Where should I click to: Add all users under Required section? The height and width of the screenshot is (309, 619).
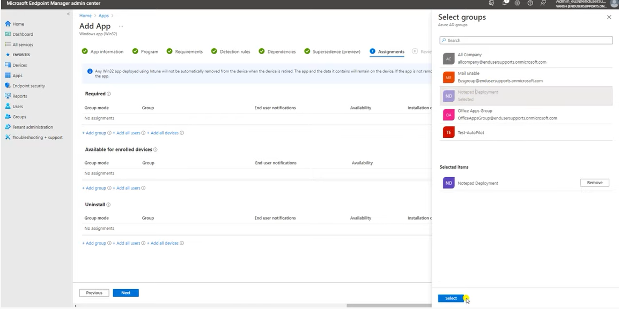(x=127, y=133)
